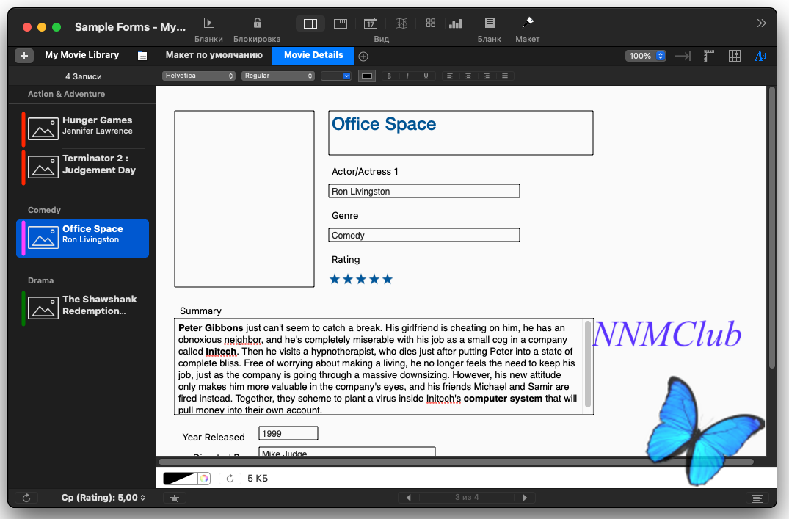The image size is (789, 519).
Task: Toggle the layout grid icon
Action: (735, 56)
